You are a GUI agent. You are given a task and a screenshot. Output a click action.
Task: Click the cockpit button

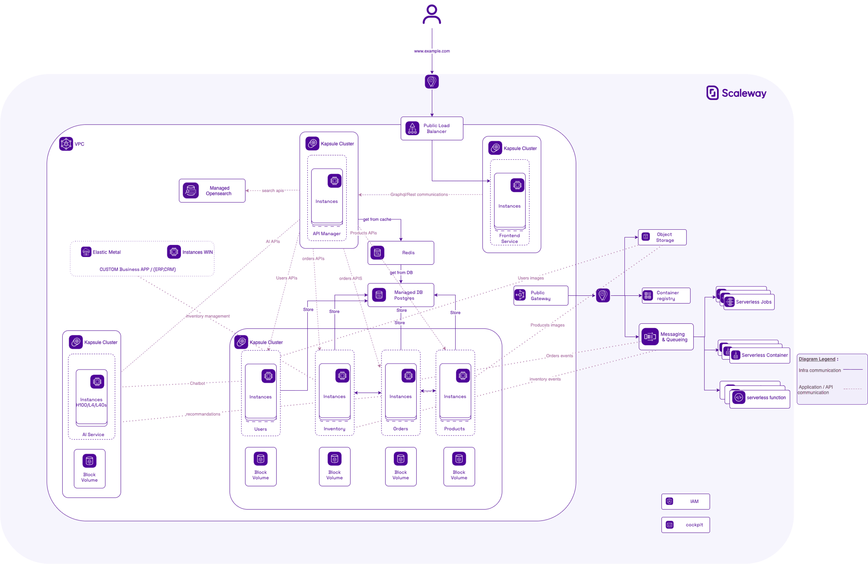[x=685, y=525]
